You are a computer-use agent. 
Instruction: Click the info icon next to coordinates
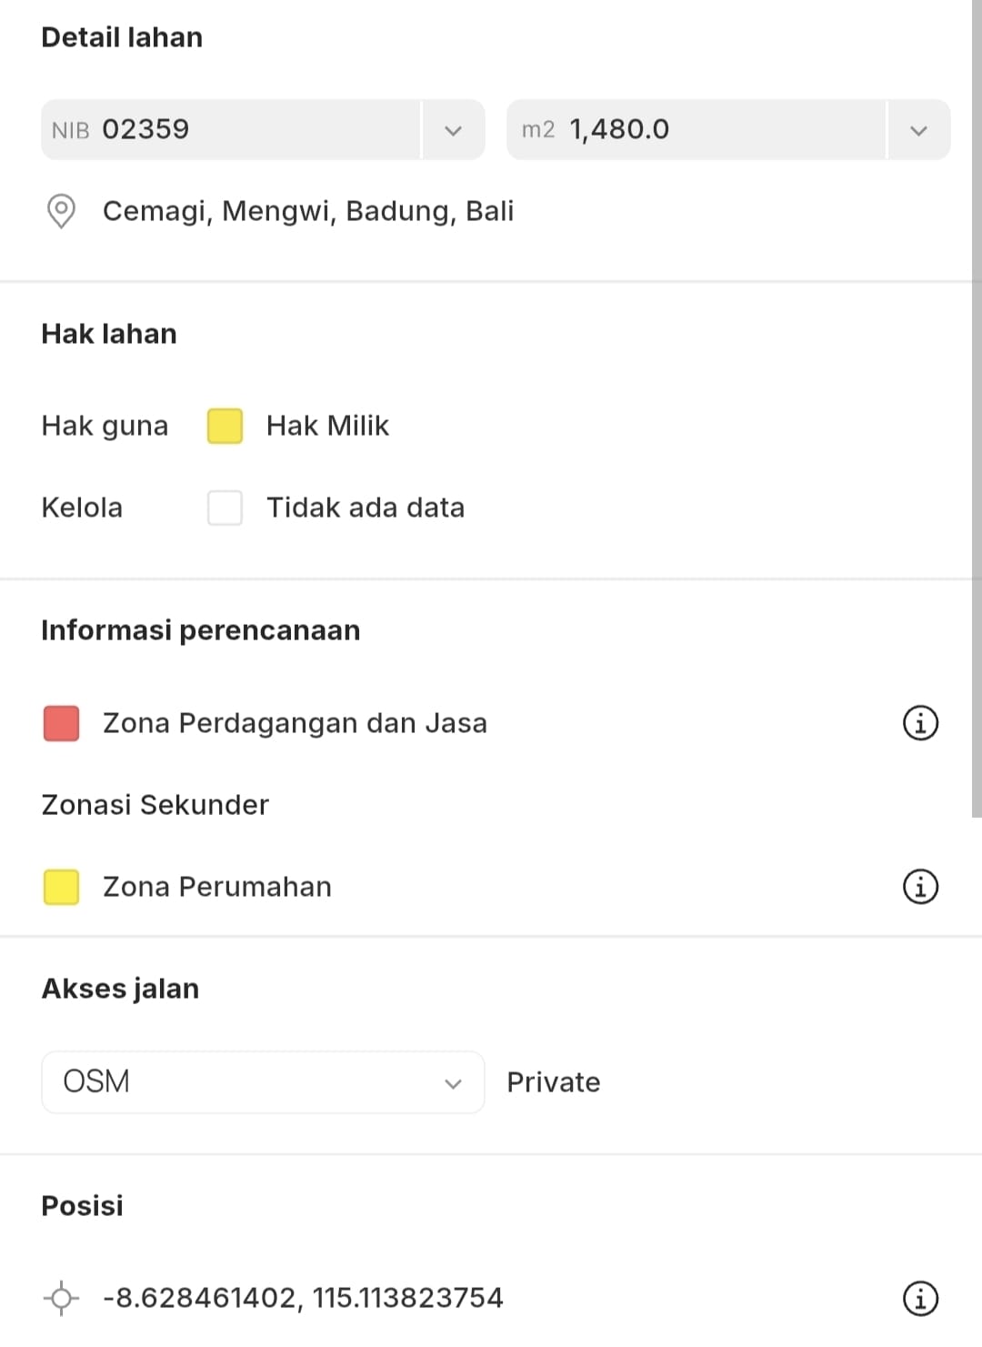click(x=920, y=1298)
